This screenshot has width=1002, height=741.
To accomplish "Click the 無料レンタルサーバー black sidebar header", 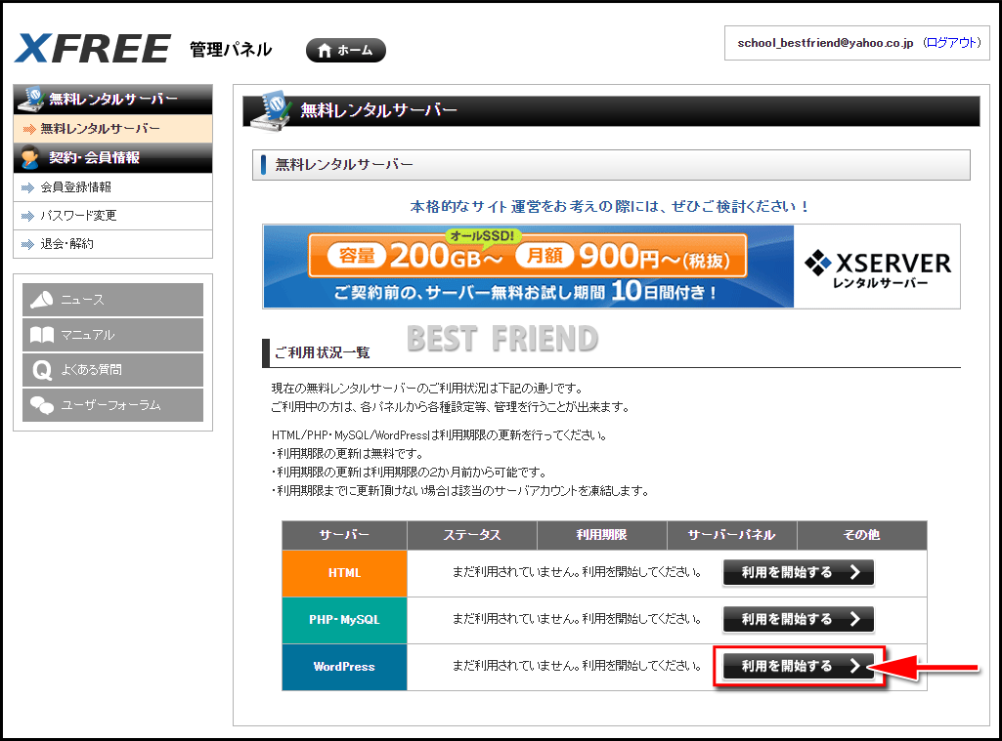I will coord(113,99).
